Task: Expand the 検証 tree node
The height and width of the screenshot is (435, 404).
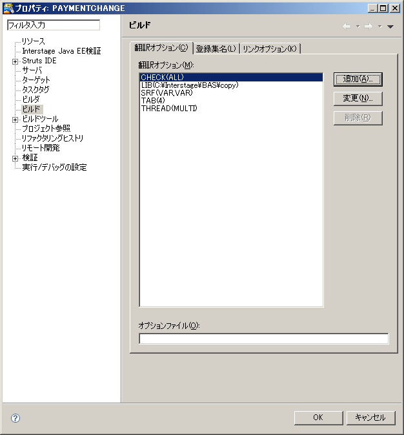Action: tap(15, 158)
